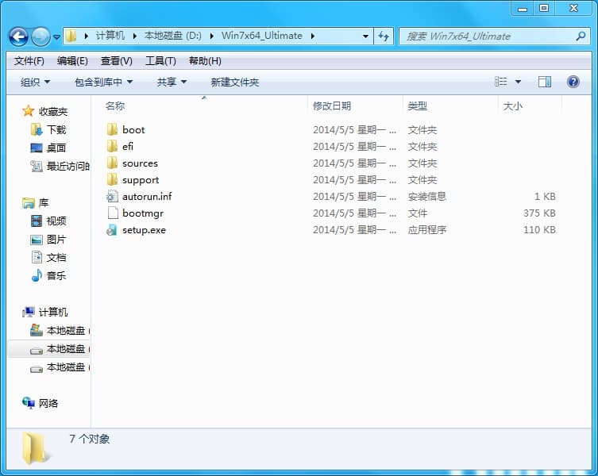598x476 pixels.
Task: Toggle the preview pane icon
Action: click(x=545, y=82)
